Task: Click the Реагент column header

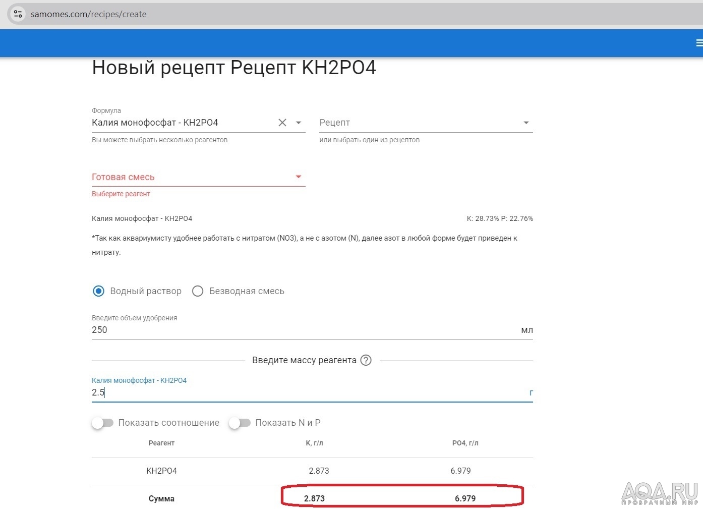Action: coord(161,443)
